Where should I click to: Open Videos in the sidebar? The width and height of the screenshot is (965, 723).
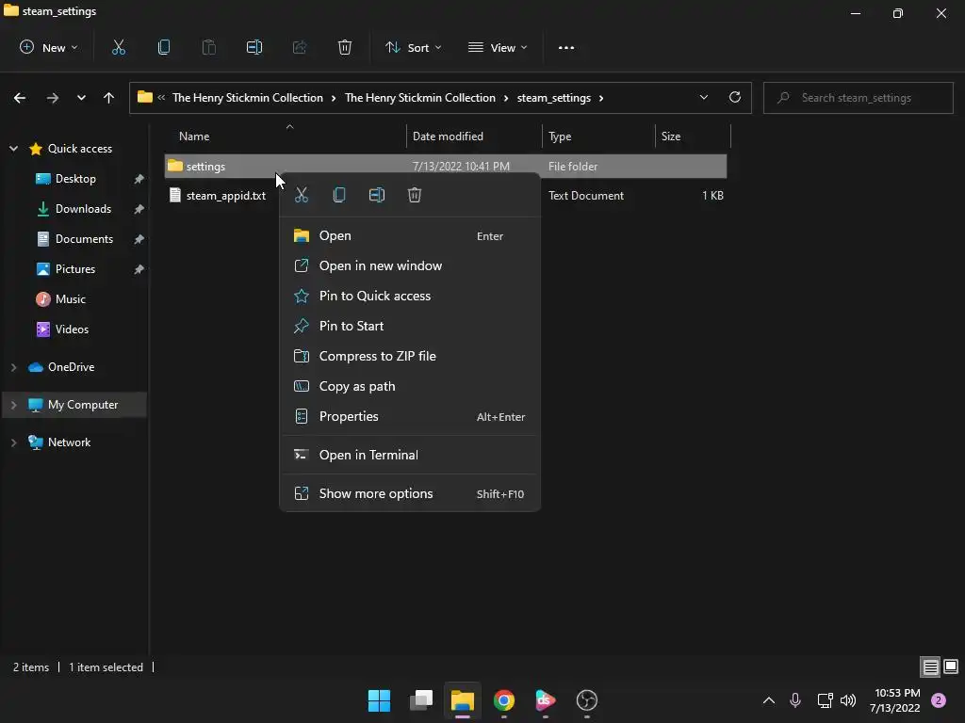[x=72, y=329]
